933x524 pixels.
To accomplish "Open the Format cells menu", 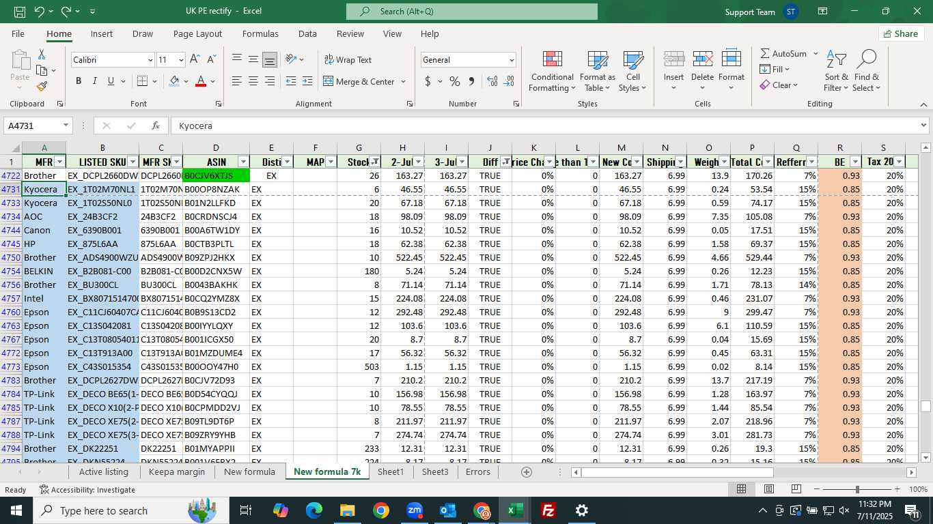I will 731,71.
